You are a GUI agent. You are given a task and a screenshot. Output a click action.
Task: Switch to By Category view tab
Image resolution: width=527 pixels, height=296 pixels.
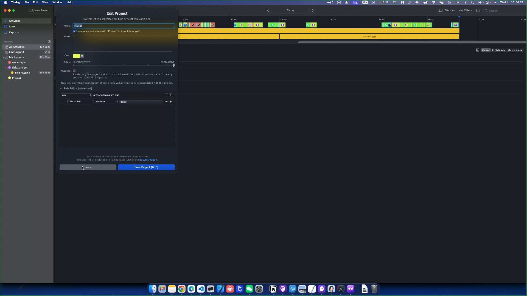point(498,50)
